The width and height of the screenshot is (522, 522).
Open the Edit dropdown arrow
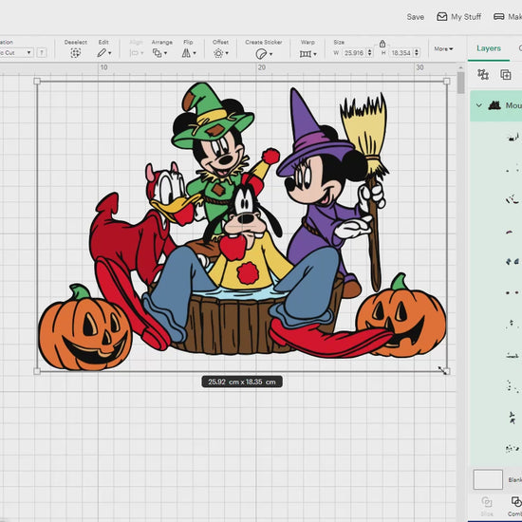tap(110, 53)
